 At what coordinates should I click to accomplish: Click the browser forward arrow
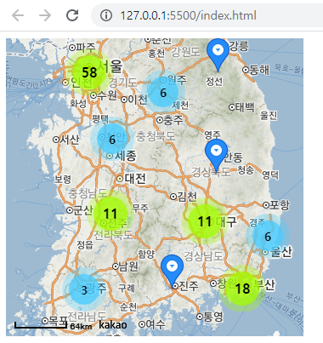coord(45,15)
